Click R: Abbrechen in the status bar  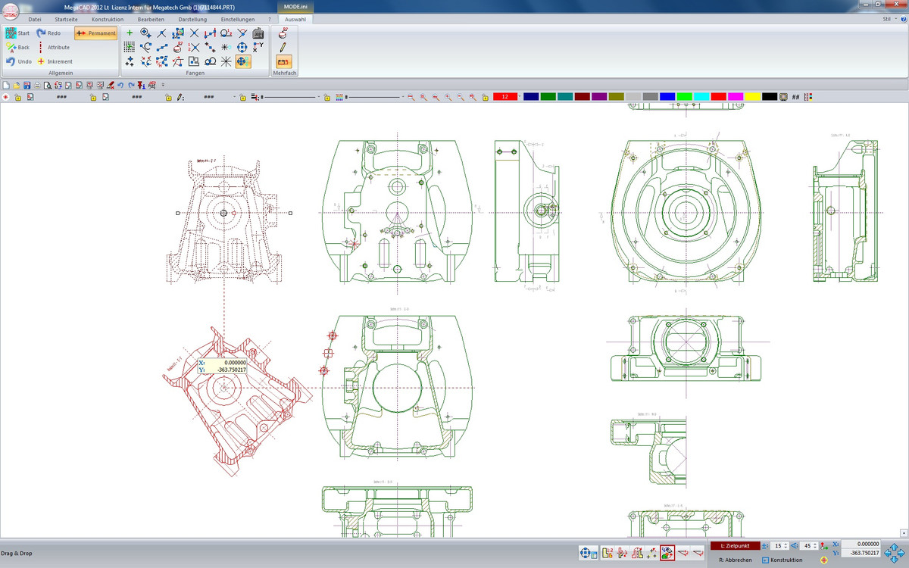pos(735,560)
